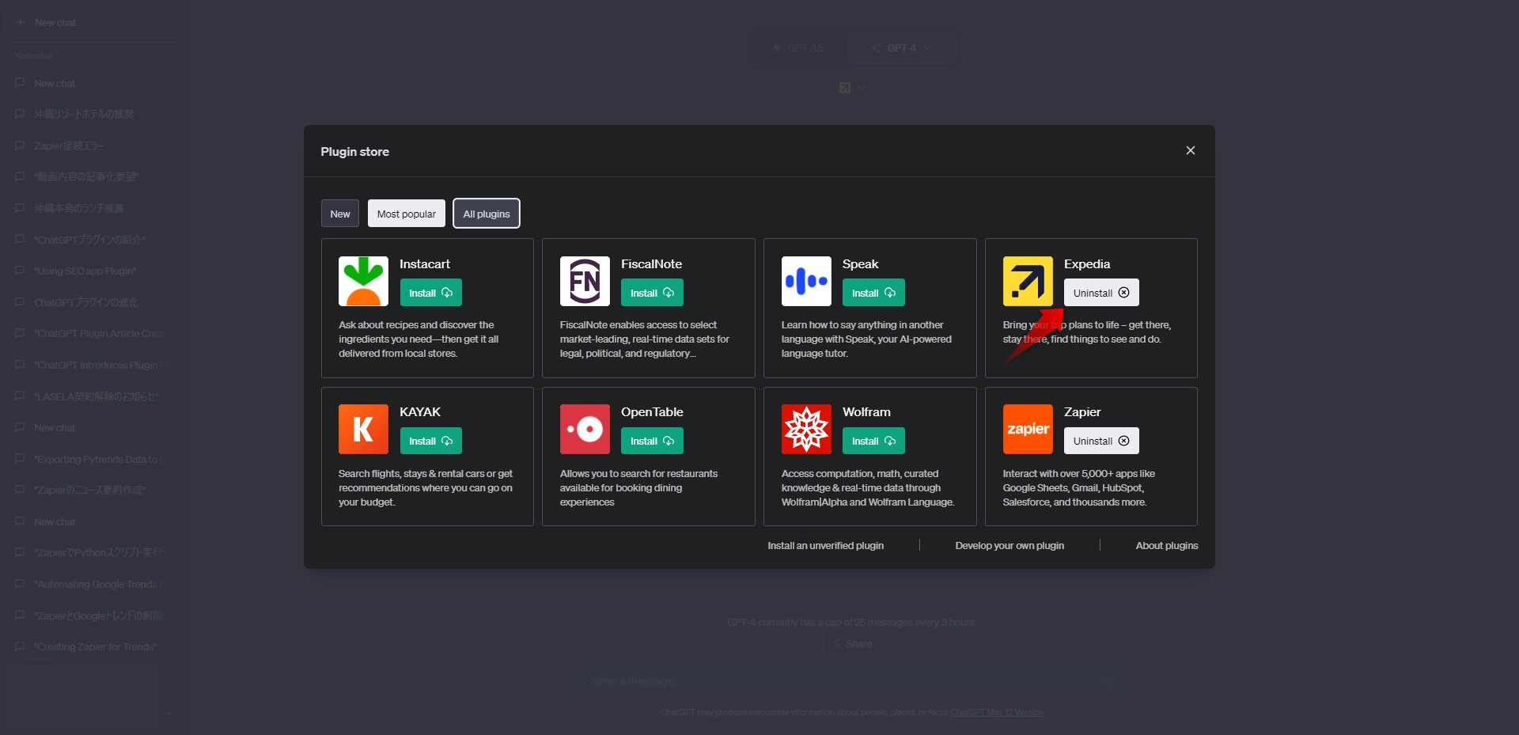This screenshot has height=735, width=1519.
Task: Select the GPT-4 model tab behind dialog
Action: [x=901, y=48]
